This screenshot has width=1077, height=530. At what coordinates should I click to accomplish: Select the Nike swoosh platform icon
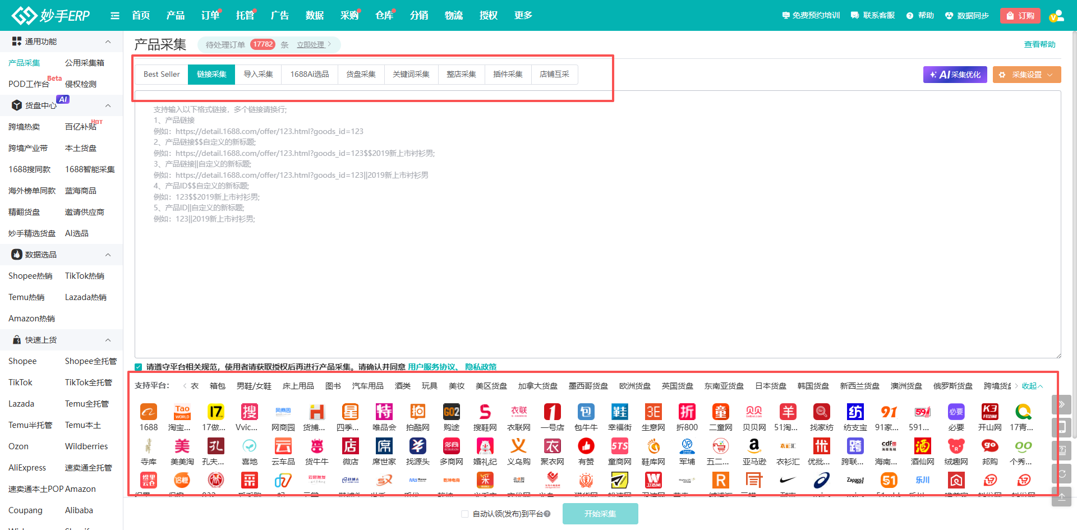click(788, 480)
